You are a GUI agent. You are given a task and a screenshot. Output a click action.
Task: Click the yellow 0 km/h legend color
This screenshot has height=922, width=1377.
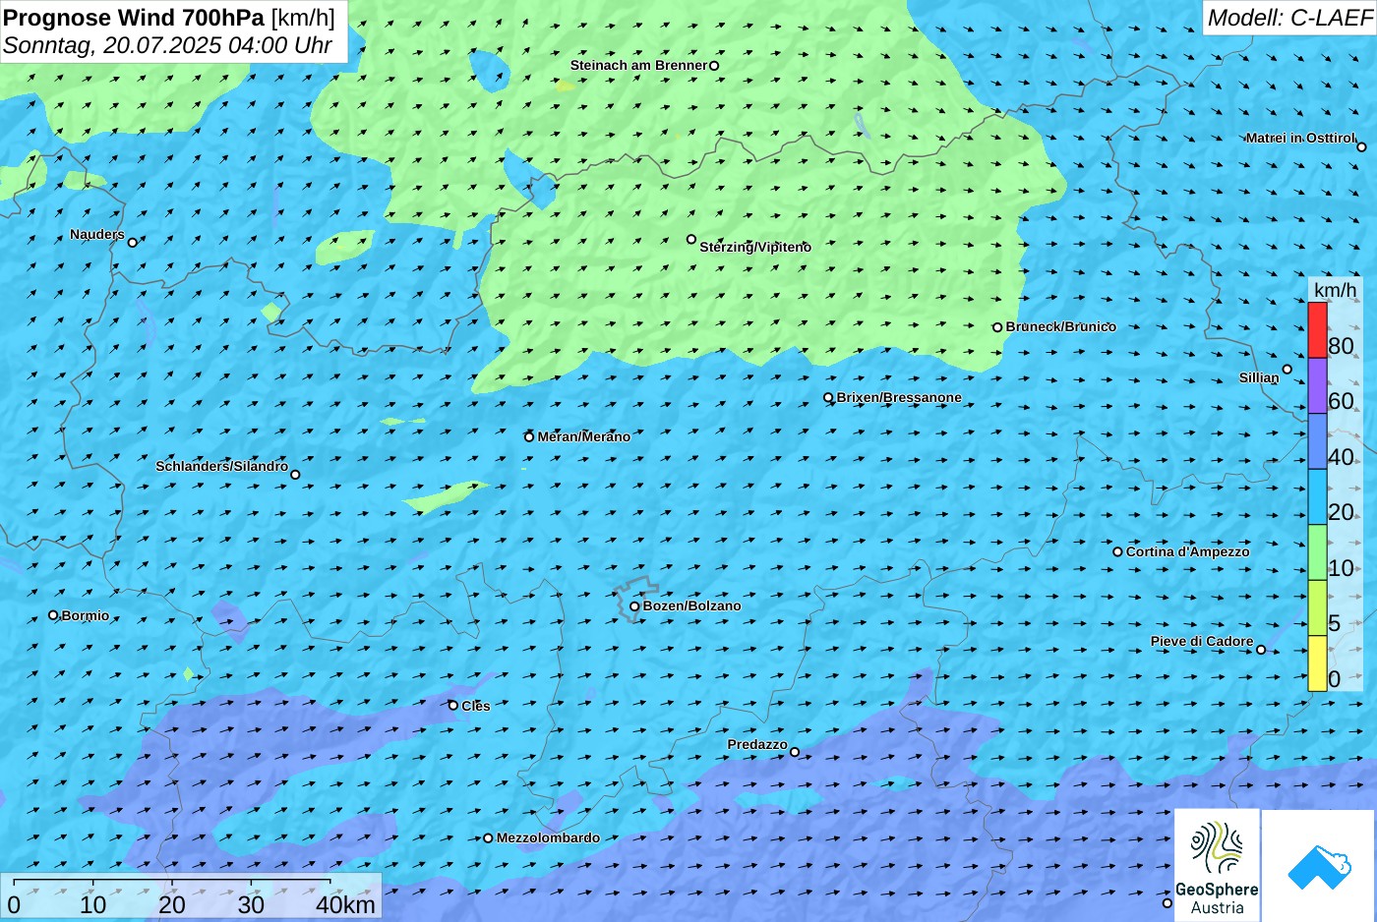click(1317, 663)
